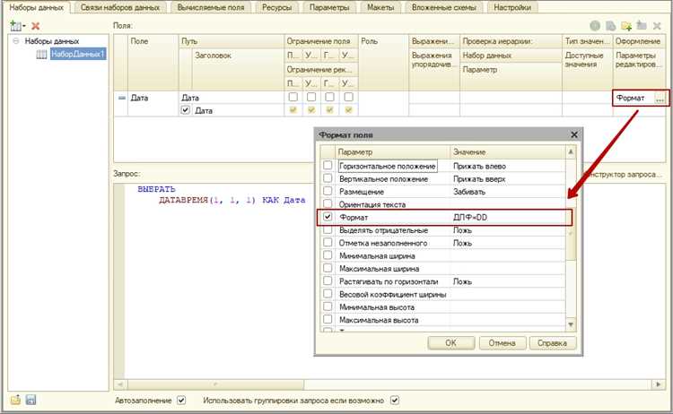Click the gray round add field icon

595,26
